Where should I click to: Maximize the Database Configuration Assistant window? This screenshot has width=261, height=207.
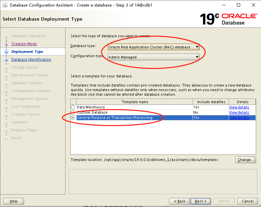click(239, 5)
